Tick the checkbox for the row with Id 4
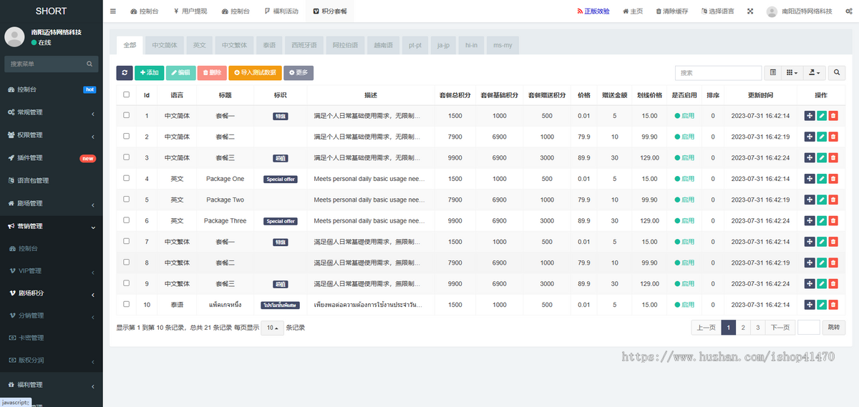The width and height of the screenshot is (859, 407). 127,178
